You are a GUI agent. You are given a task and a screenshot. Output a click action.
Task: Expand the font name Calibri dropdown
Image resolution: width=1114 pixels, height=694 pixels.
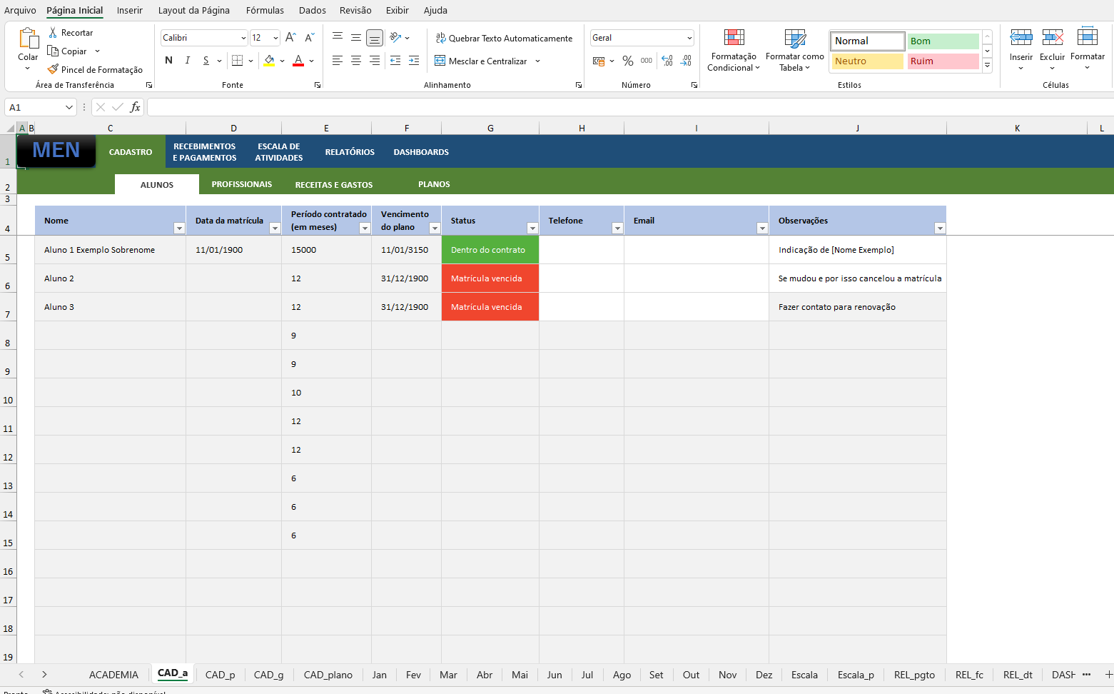pos(243,38)
